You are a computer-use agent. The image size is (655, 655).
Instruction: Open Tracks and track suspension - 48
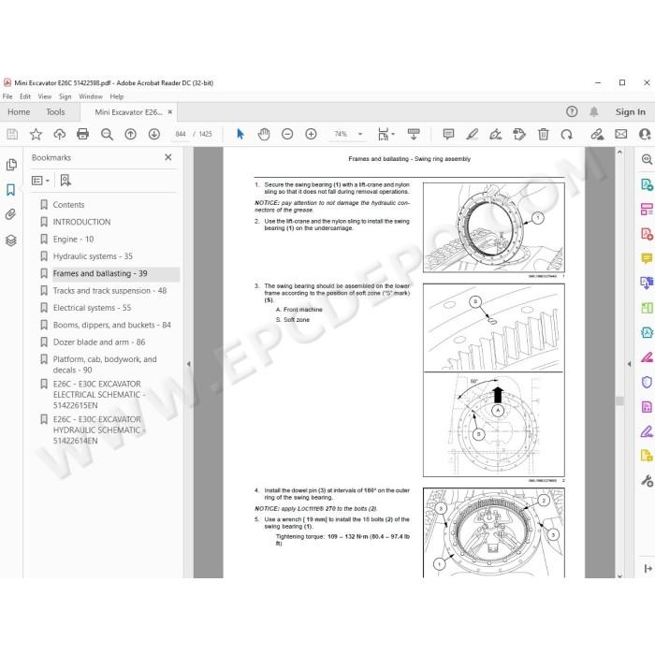pyautogui.click(x=109, y=291)
